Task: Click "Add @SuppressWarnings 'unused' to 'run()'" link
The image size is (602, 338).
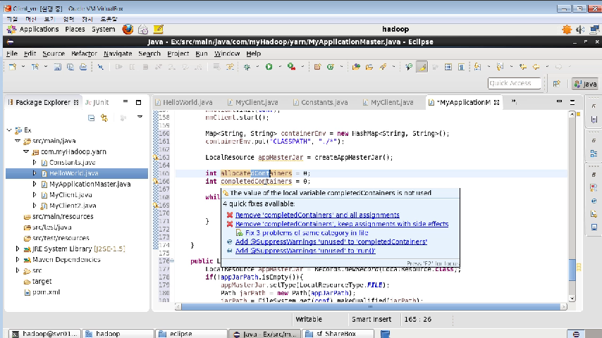Action: click(x=305, y=251)
